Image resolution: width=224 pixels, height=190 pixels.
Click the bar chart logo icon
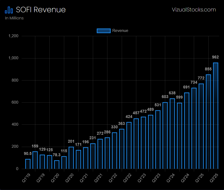point(9,10)
